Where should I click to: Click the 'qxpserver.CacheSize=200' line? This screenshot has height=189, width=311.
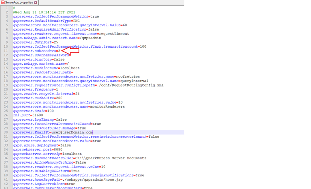pyautogui.click(x=38, y=98)
